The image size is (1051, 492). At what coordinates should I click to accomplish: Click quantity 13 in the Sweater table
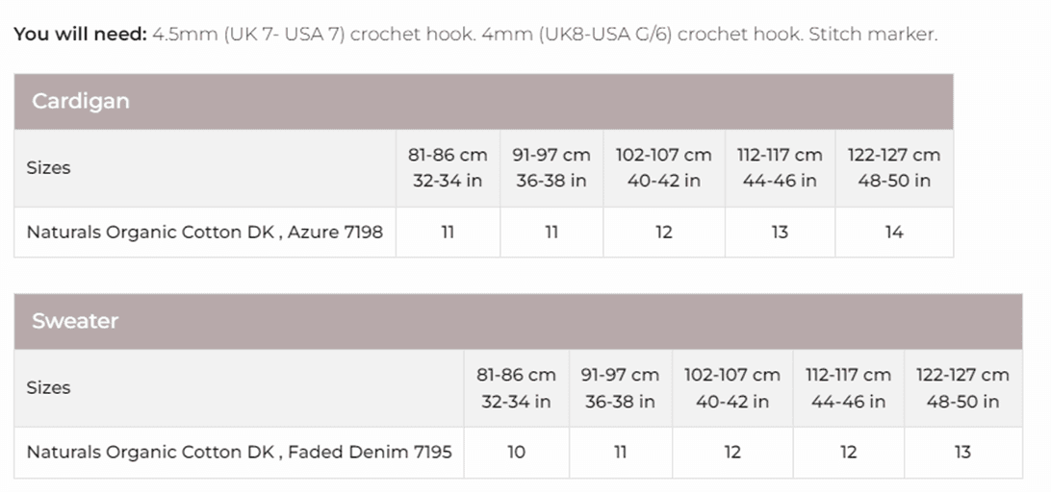coord(962,452)
